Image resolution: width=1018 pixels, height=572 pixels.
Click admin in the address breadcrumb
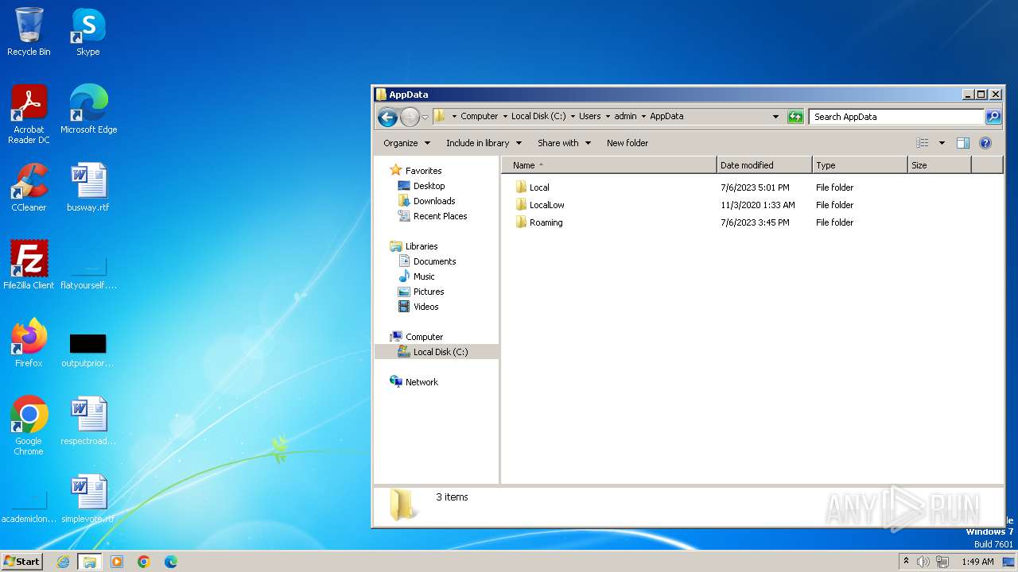625,116
